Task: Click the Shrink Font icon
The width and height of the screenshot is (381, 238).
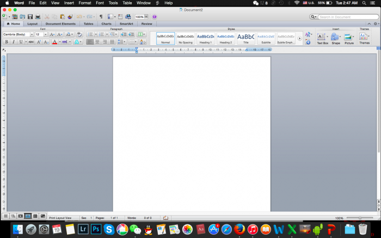Action: [x=59, y=34]
